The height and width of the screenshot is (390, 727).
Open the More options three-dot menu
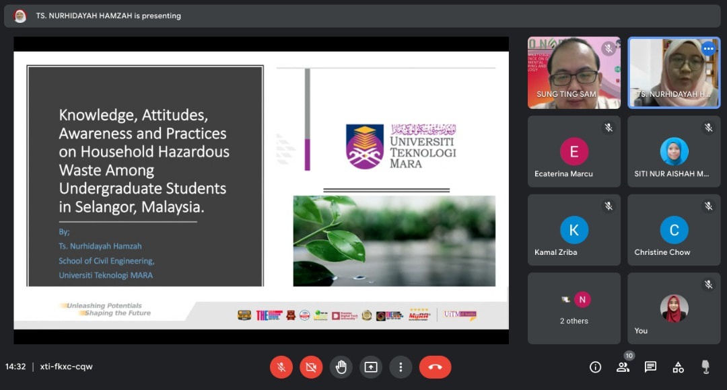click(401, 367)
